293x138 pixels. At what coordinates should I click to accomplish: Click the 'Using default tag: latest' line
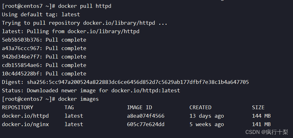[41, 15]
